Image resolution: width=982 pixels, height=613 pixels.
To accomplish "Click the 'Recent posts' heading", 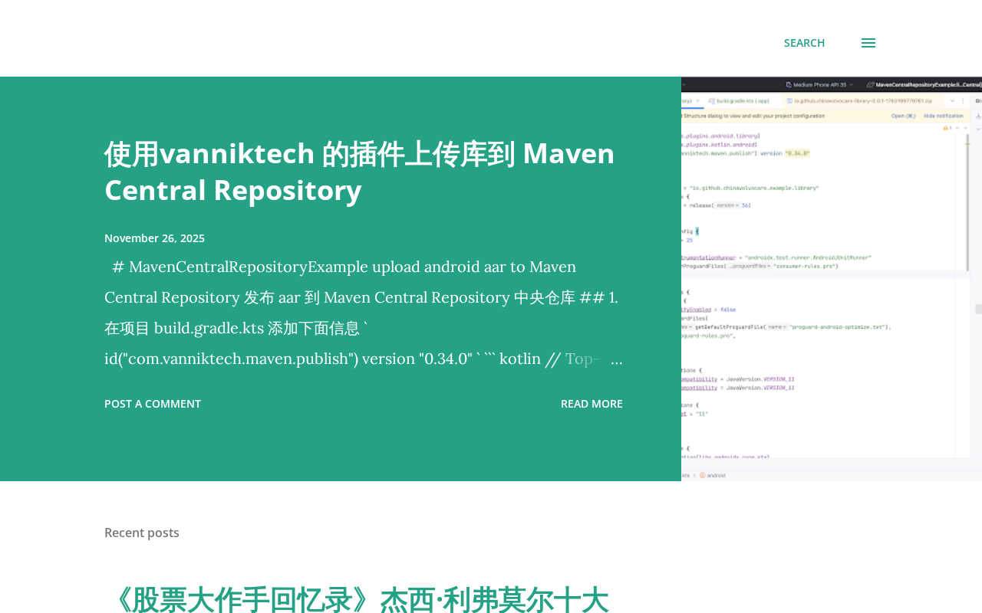I will pos(142,533).
